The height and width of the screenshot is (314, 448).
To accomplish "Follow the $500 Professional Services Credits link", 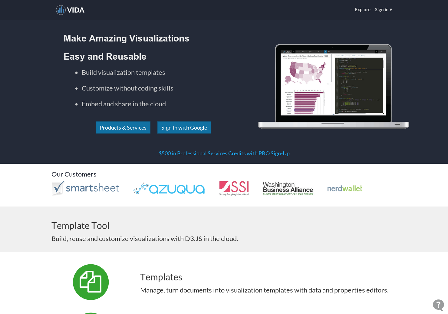I will pos(224,154).
